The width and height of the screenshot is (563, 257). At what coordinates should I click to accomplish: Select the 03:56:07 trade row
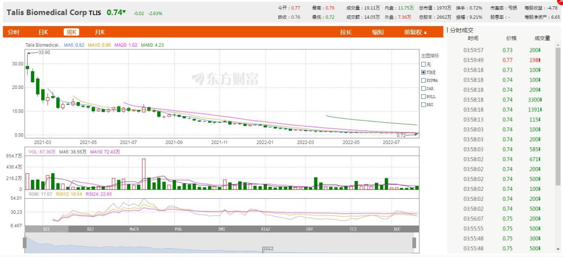[501, 219]
